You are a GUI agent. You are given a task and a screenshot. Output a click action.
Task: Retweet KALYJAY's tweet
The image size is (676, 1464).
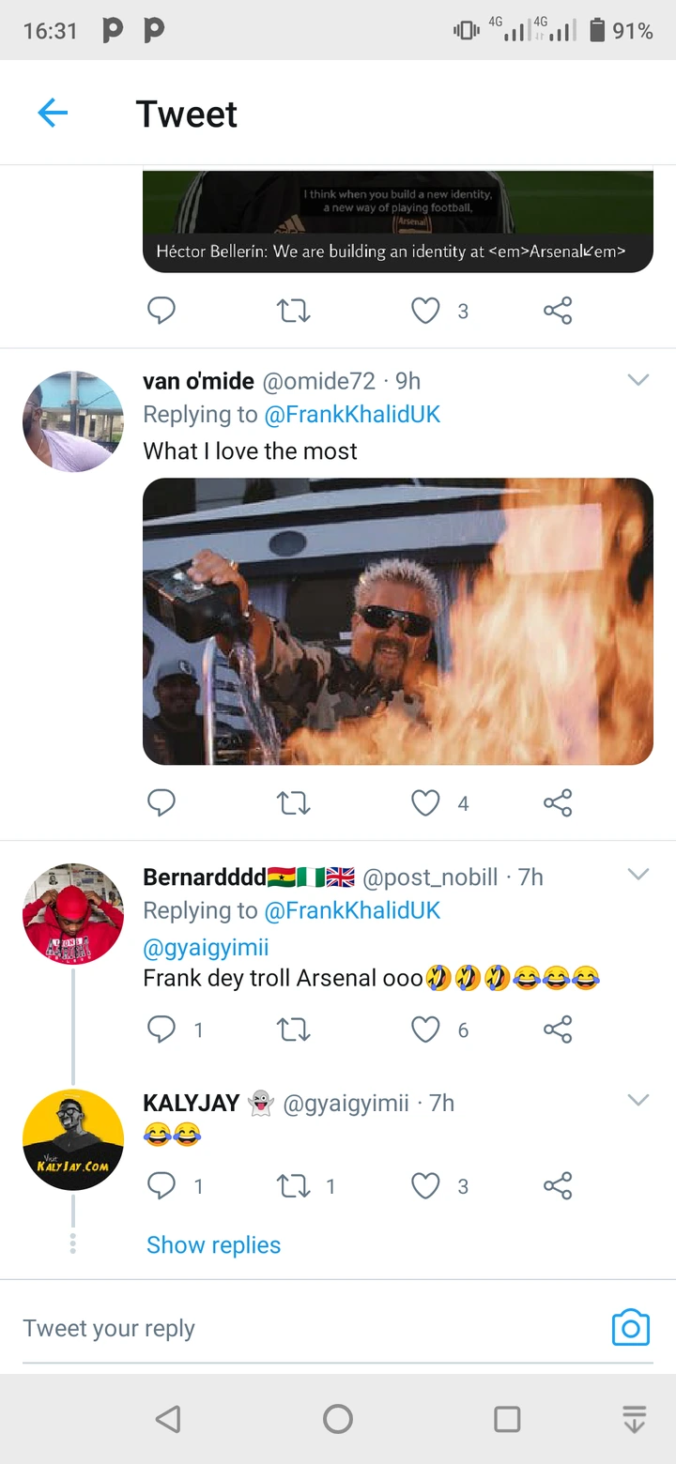(294, 1186)
